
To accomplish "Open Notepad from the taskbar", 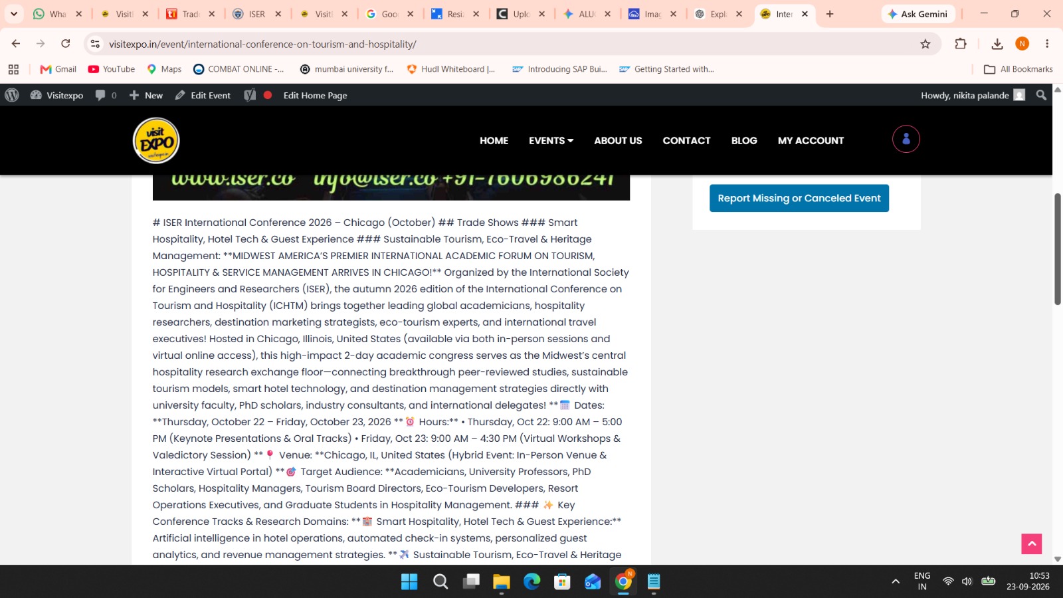I will (x=654, y=582).
